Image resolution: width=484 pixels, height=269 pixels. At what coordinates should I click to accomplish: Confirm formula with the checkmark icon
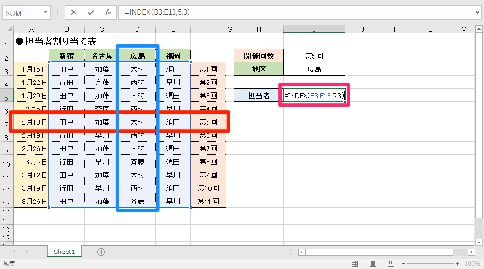pyautogui.click(x=91, y=12)
